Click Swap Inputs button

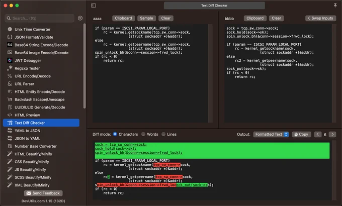click(x=320, y=18)
